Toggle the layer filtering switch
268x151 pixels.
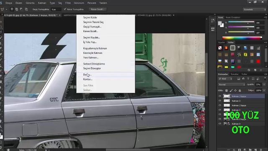[265, 78]
